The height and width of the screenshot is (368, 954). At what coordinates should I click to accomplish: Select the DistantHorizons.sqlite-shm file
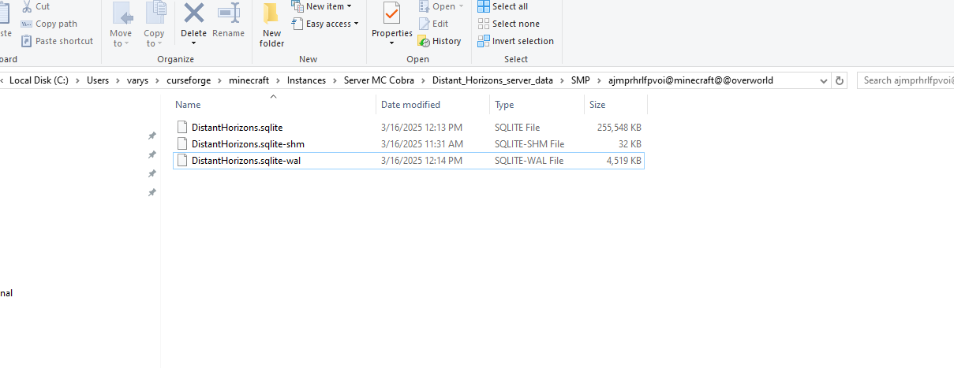pyautogui.click(x=409, y=143)
